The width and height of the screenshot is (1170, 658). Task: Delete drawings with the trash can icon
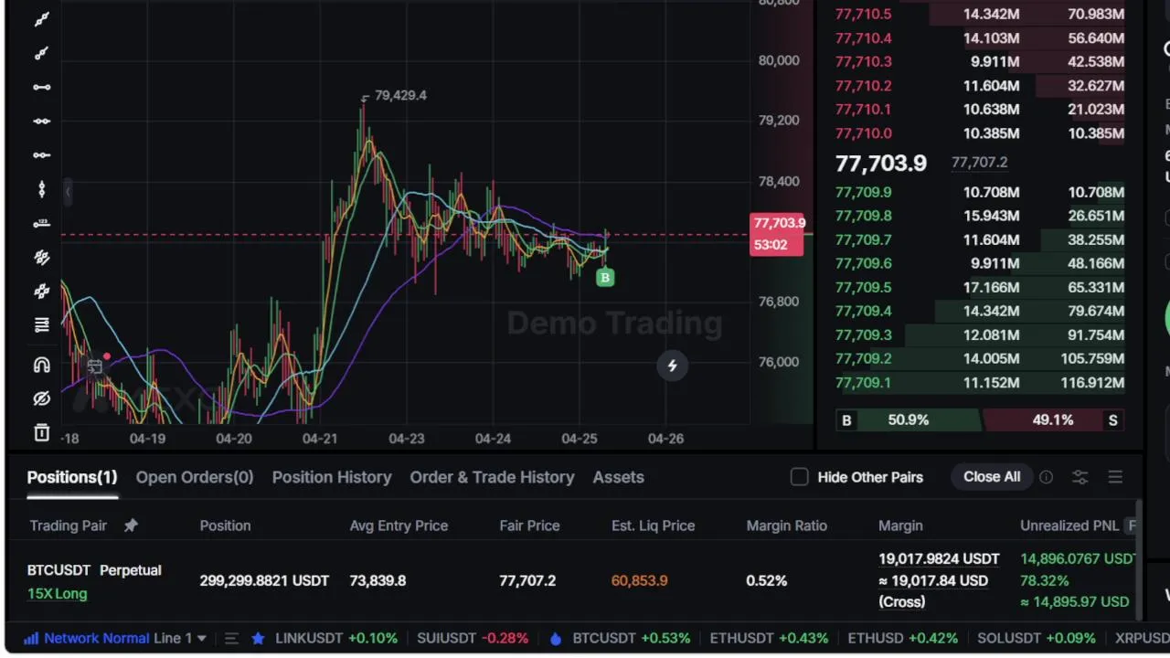[x=41, y=432]
